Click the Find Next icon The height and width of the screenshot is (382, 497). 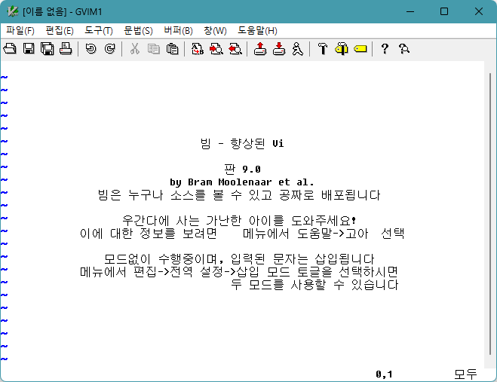tap(216, 49)
